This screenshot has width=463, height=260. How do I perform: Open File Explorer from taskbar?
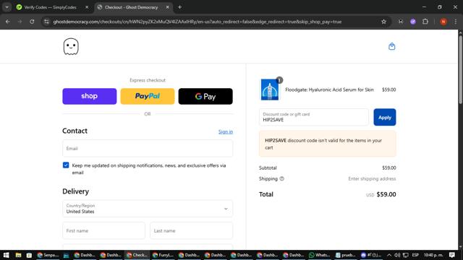(18, 255)
